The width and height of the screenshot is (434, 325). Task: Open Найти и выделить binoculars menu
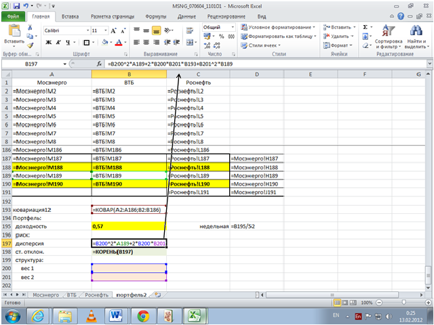(416, 37)
